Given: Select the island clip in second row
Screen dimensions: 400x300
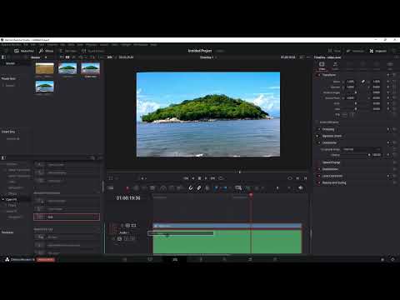Looking at the screenshot, I should click(45, 87).
